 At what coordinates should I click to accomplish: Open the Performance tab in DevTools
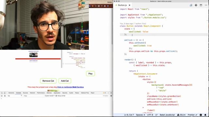[x=41, y=93]
